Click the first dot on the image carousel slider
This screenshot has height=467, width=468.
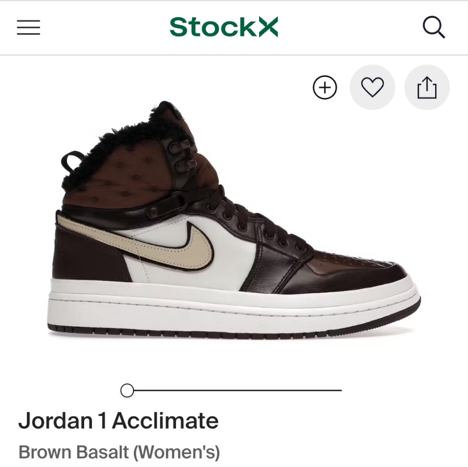pos(126,389)
